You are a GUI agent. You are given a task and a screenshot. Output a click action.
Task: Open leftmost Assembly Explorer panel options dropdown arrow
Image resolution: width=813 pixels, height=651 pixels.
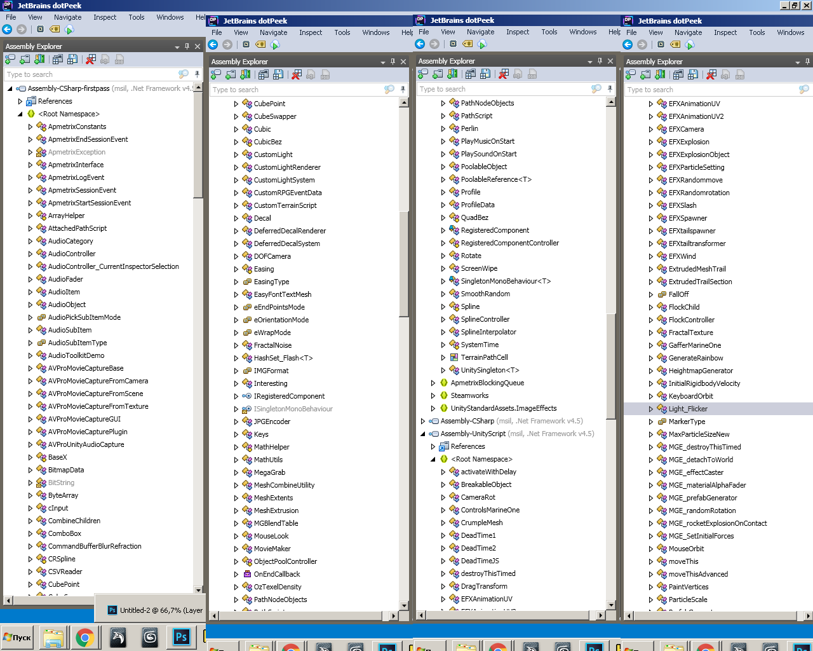tap(177, 47)
